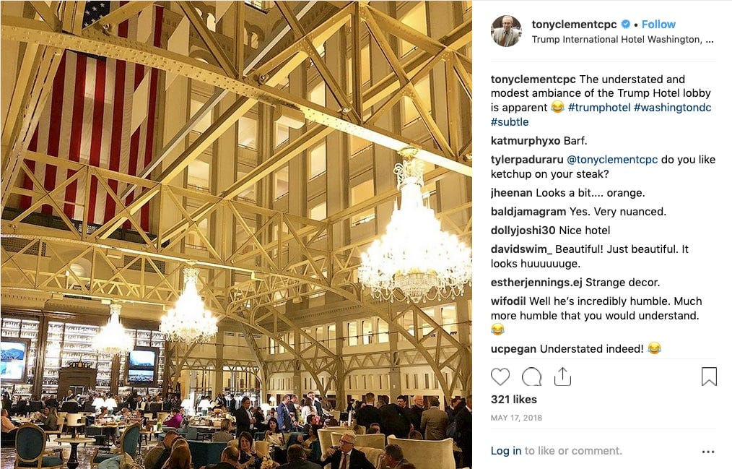The image size is (732, 469).
Task: Like the post with the heart icon
Action: coord(500,377)
